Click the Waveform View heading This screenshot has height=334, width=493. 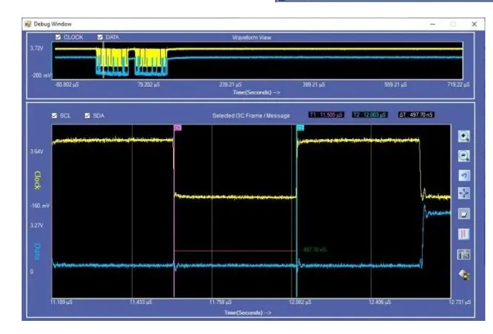[x=252, y=37]
